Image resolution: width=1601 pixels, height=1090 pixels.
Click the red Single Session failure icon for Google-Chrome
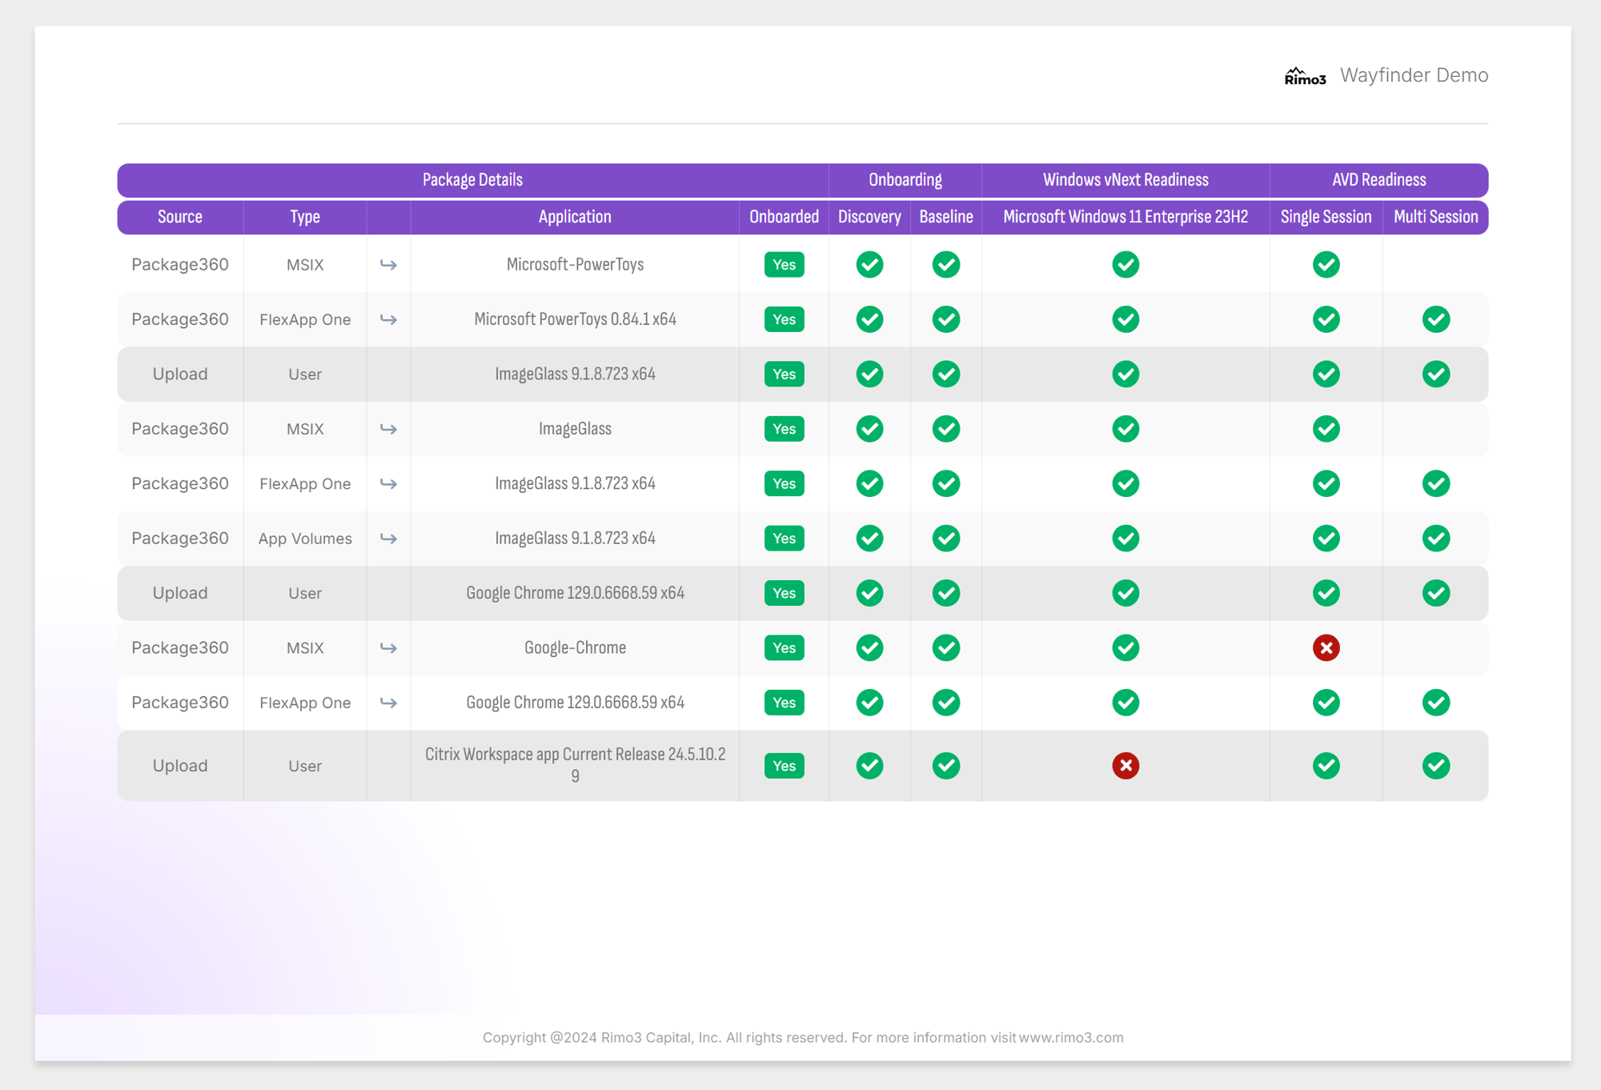click(x=1326, y=648)
